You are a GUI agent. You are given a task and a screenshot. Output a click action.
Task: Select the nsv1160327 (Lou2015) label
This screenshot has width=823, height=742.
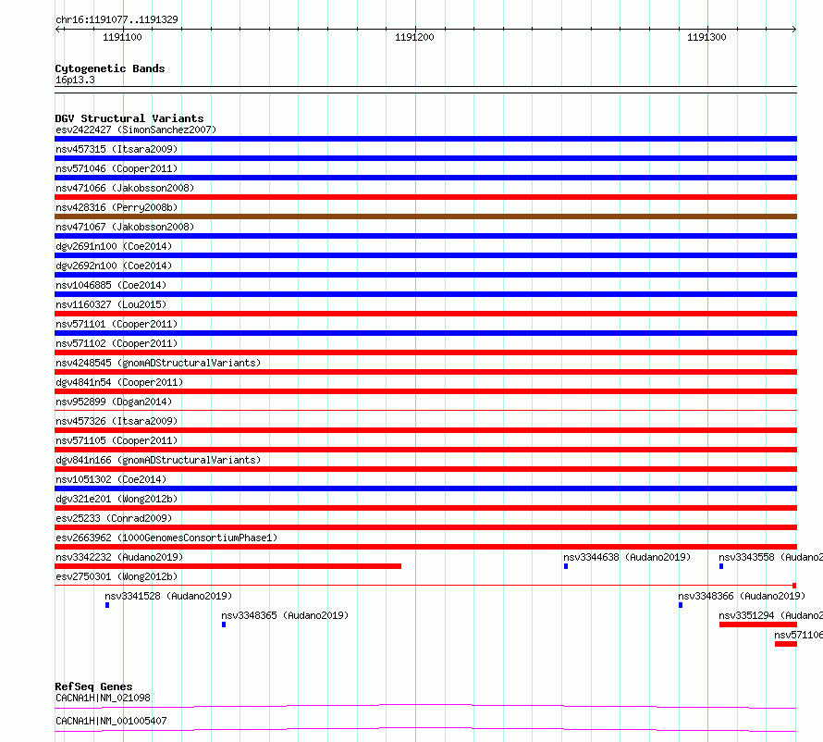click(x=111, y=304)
